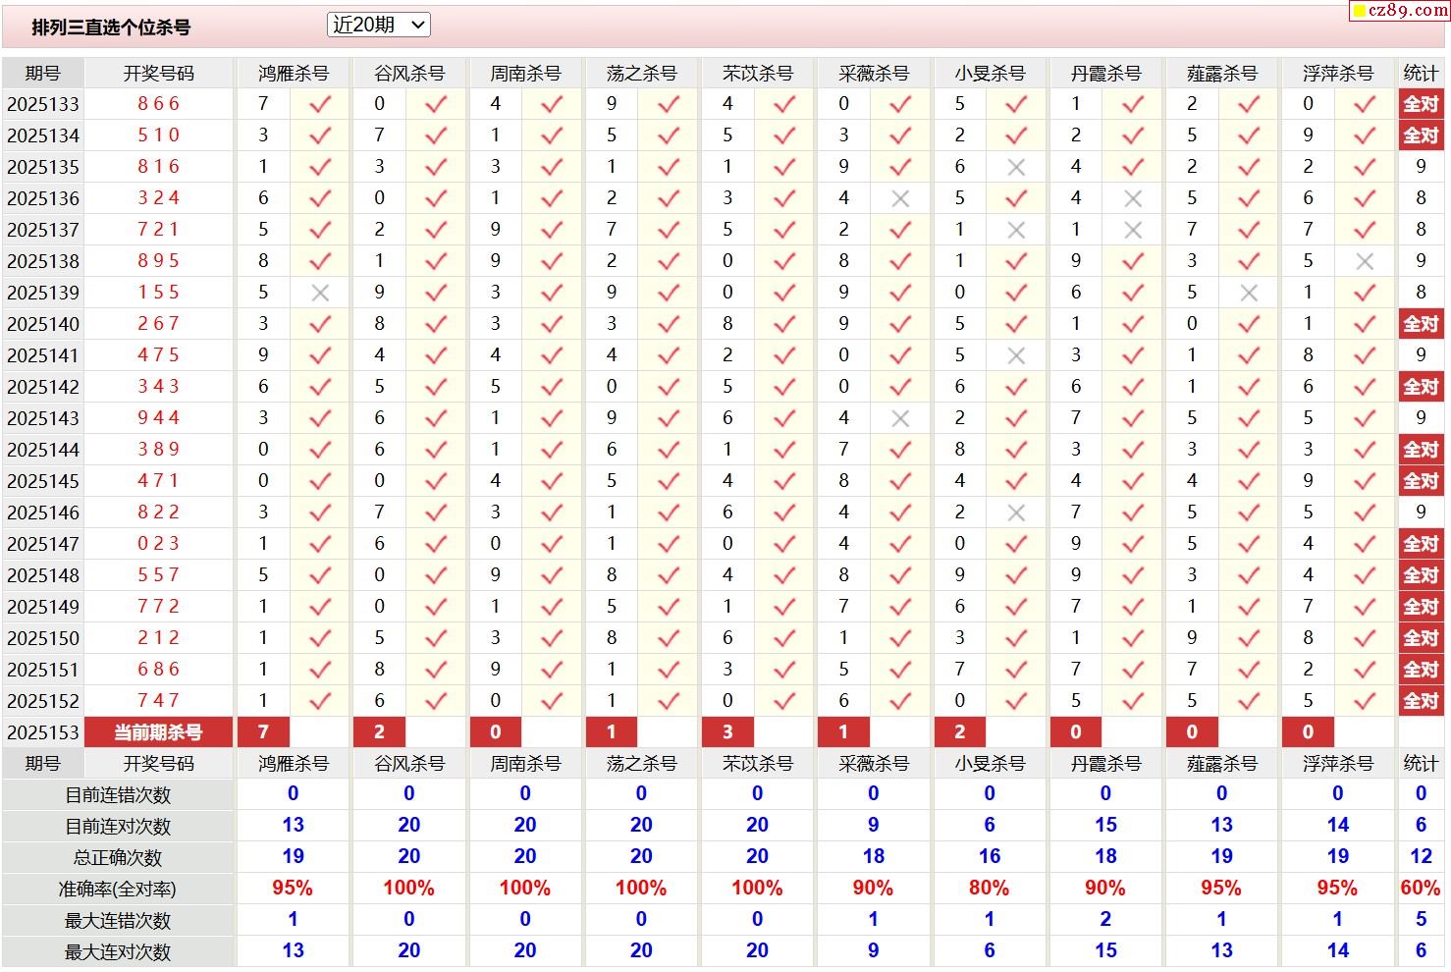Select winning number 1 5 5 for 2025139
This screenshot has width=1451, height=972.
159,293
